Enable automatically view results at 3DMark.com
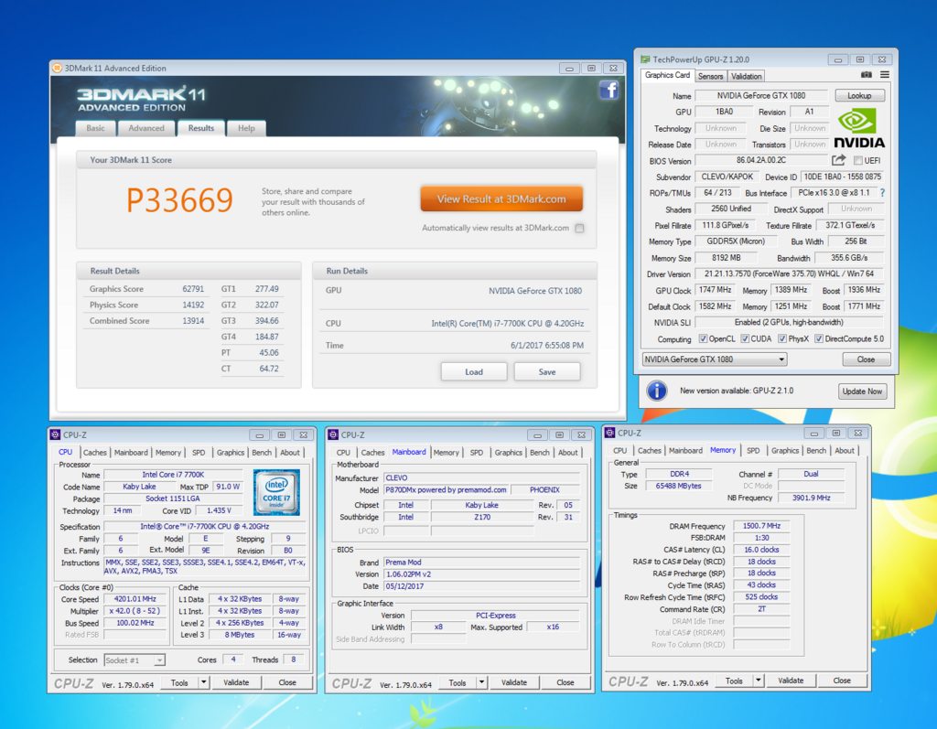This screenshot has height=729, width=937. tap(579, 229)
